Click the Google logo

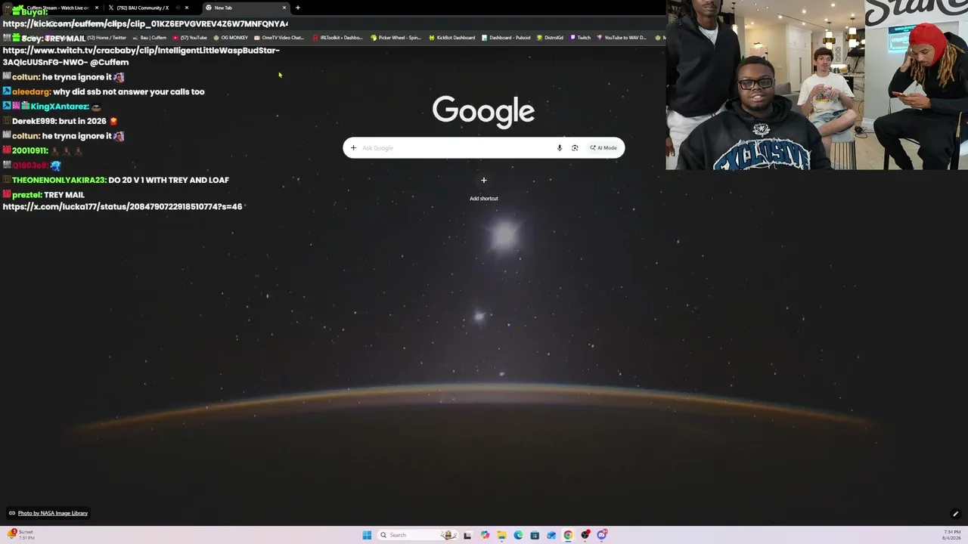coord(484,110)
